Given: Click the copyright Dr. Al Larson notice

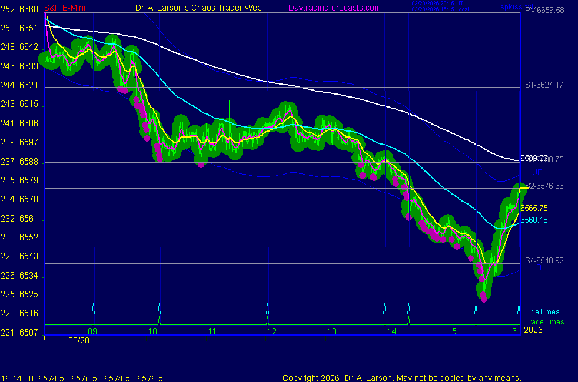Looking at the screenshot, I should [x=401, y=378].
